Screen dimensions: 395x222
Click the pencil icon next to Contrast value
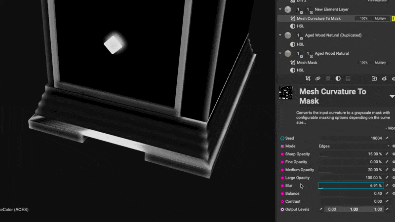coord(387,202)
